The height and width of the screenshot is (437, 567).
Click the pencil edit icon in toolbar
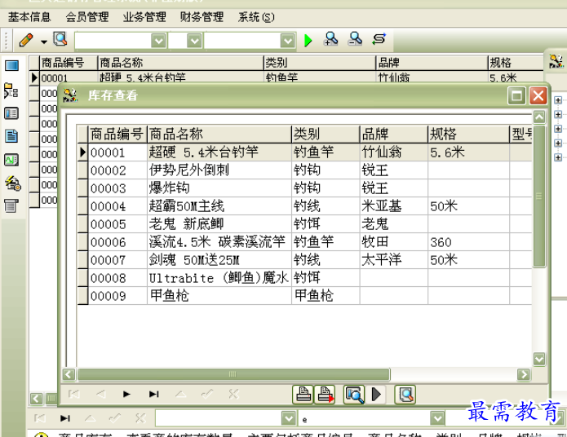pos(25,39)
